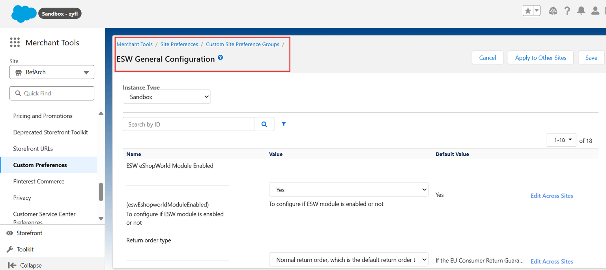606x270 pixels.
Task: Open the blue filter funnel icon
Action: coord(284,124)
